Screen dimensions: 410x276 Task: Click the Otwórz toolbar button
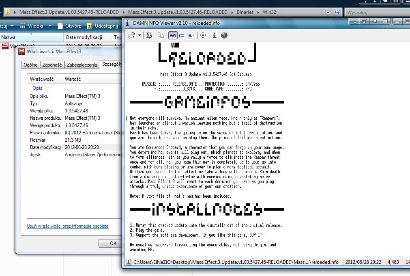[x=69, y=26]
